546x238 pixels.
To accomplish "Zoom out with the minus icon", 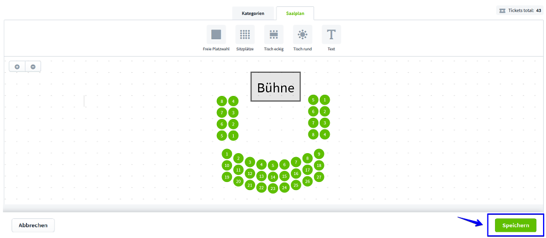I will (33, 67).
